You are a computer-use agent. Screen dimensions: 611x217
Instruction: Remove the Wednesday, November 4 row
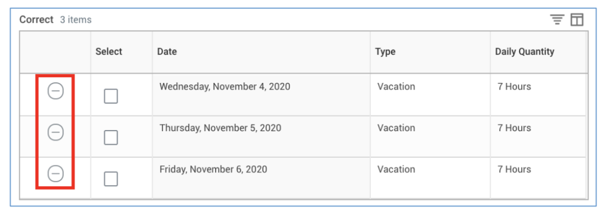point(56,91)
